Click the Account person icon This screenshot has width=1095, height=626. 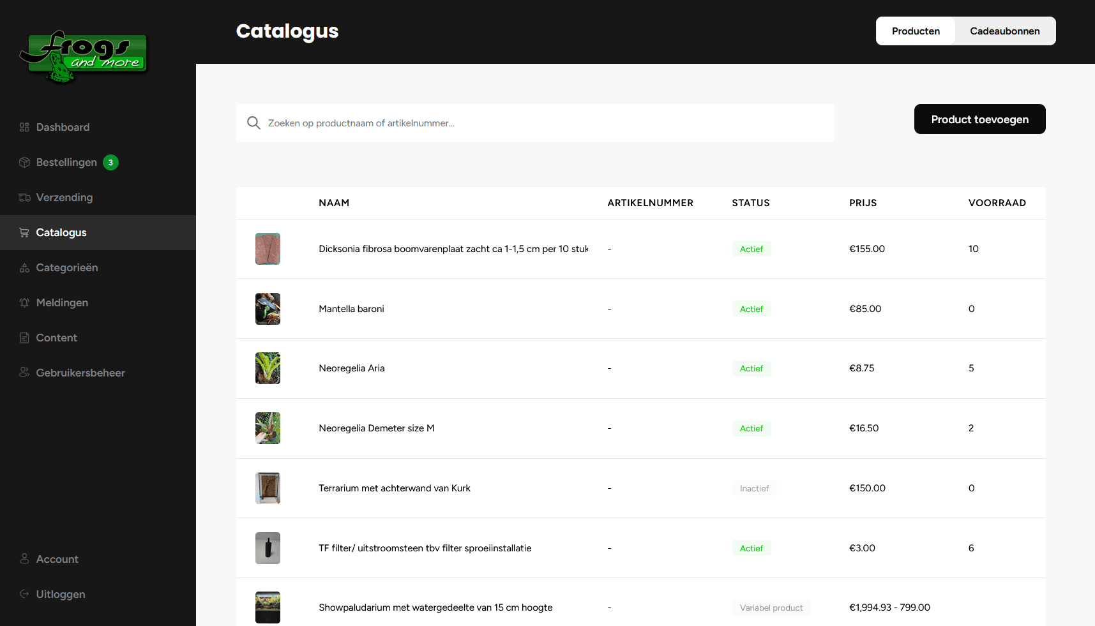coord(24,559)
